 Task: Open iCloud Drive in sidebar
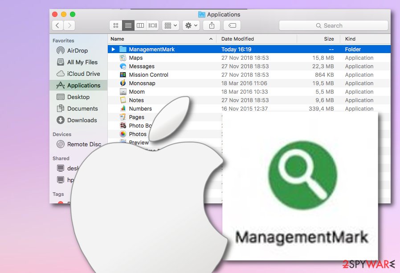coord(78,74)
